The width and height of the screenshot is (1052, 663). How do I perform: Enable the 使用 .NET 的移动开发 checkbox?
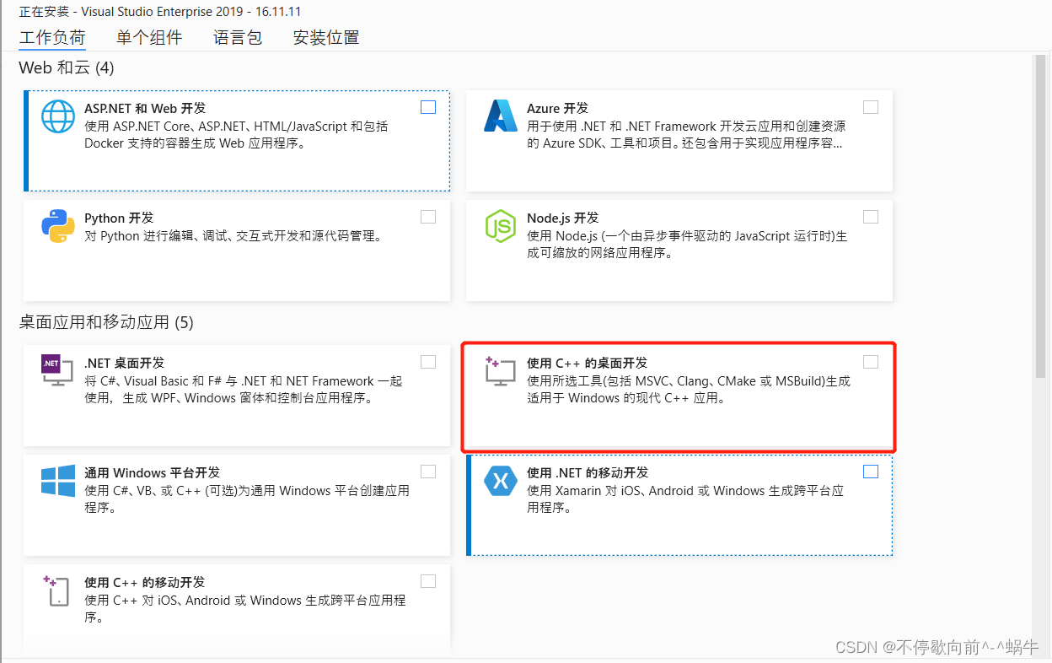(x=870, y=471)
